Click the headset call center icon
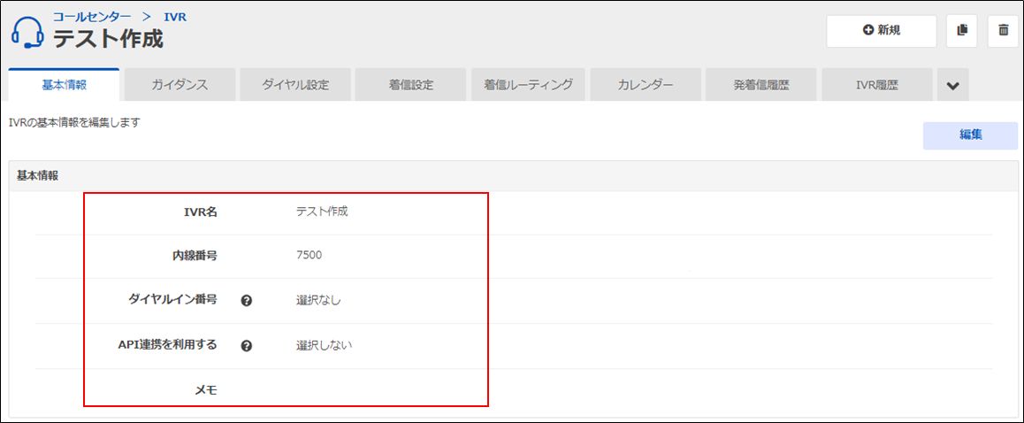 pos(27,32)
